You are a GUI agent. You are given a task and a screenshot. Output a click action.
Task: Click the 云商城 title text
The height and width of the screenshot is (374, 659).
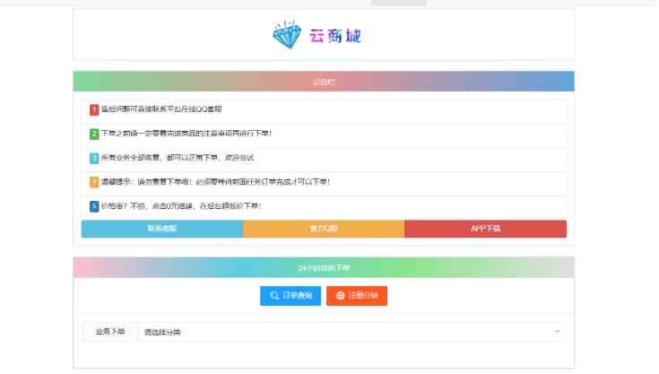point(339,36)
